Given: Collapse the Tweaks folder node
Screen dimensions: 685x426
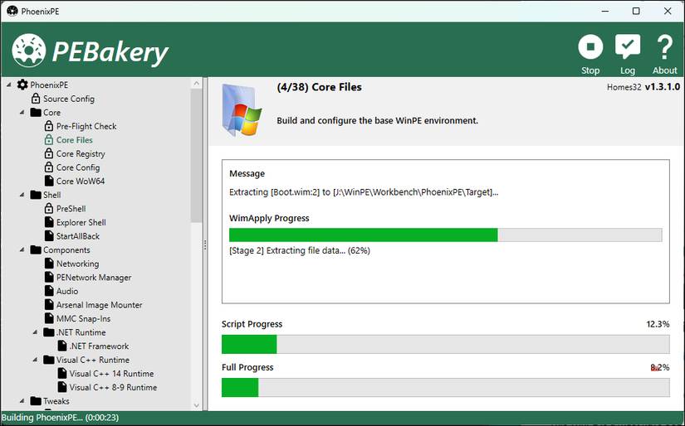Looking at the screenshot, I should pos(22,400).
